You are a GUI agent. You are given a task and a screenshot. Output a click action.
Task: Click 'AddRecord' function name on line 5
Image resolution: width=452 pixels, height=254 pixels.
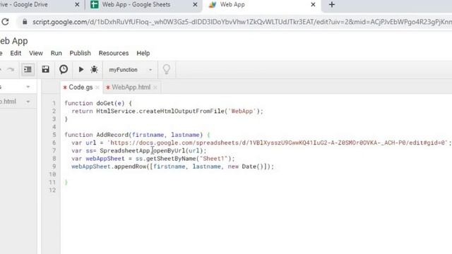pyautogui.click(x=112, y=135)
